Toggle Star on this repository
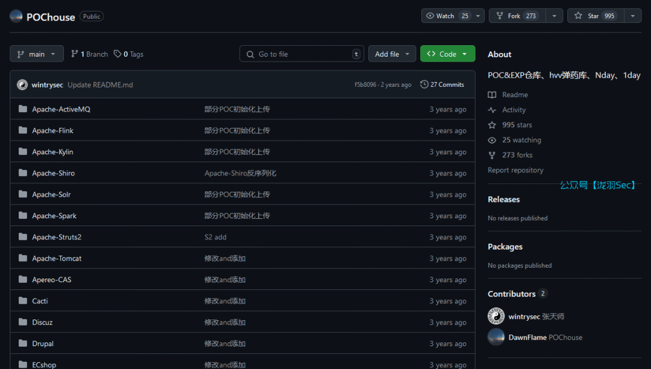Image resolution: width=651 pixels, height=369 pixels. click(596, 16)
